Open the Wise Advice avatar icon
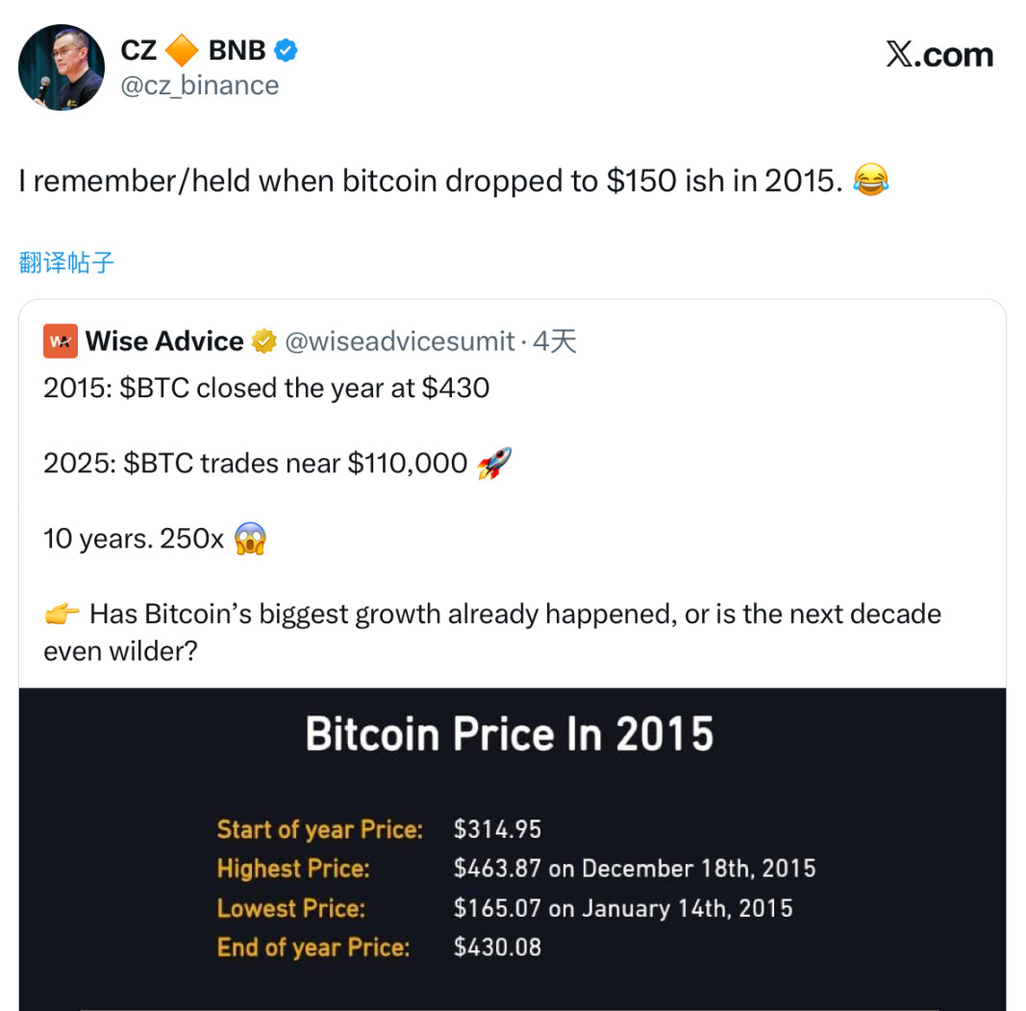Screen dimensions: 1026x1011 [61, 341]
